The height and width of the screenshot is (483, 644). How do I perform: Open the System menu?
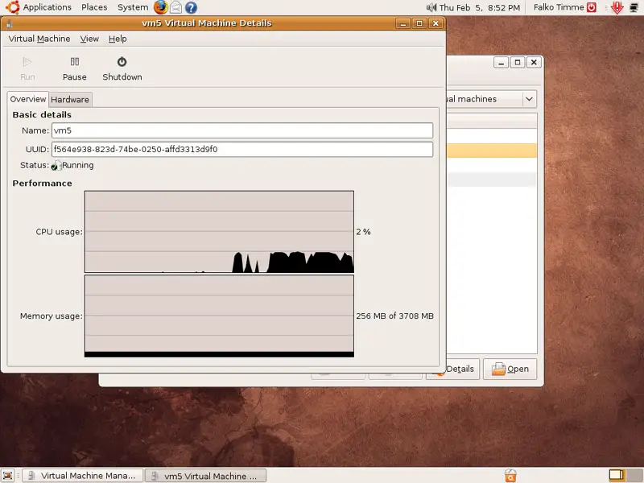[x=133, y=7]
